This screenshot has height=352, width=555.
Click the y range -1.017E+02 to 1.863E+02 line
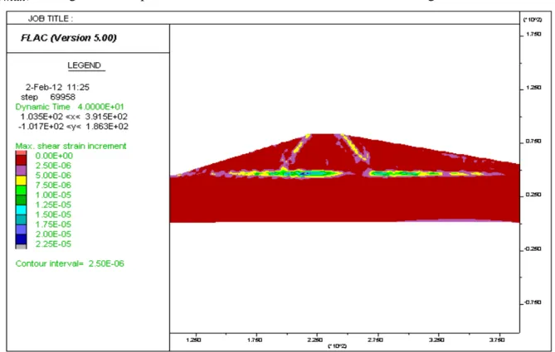(73, 127)
